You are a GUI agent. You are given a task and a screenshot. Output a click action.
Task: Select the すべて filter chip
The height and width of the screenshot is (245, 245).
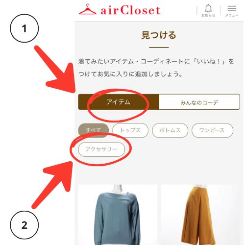click(94, 130)
